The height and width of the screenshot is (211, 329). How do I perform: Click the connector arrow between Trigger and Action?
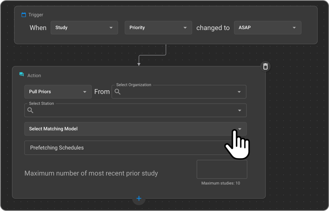click(139, 63)
